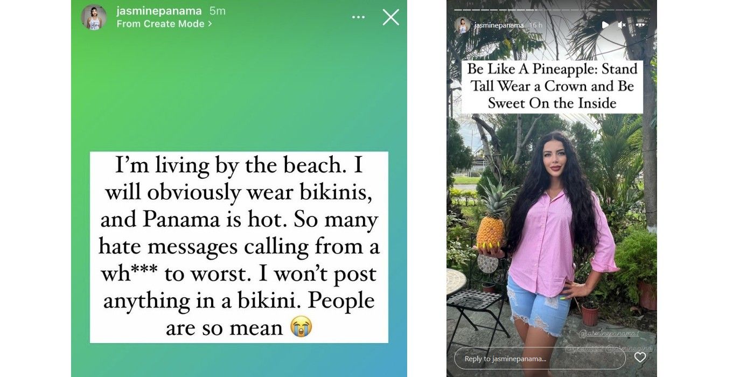Jump along the story progress bar segments

(x=551, y=9)
